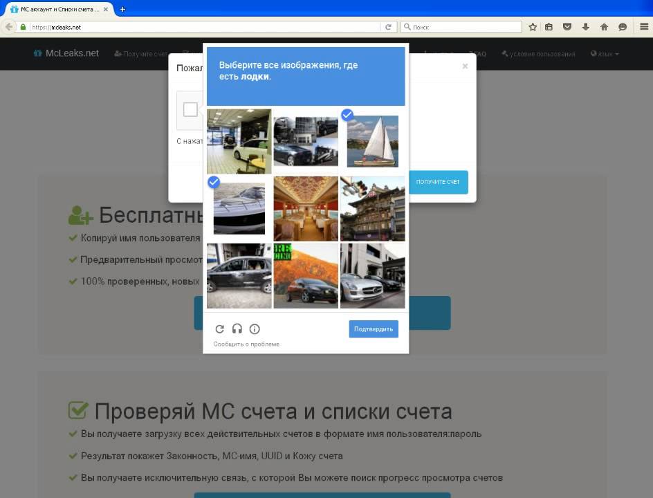This screenshot has height=498, width=653.
Task: Go to browser home page icon
Action: 605,27
